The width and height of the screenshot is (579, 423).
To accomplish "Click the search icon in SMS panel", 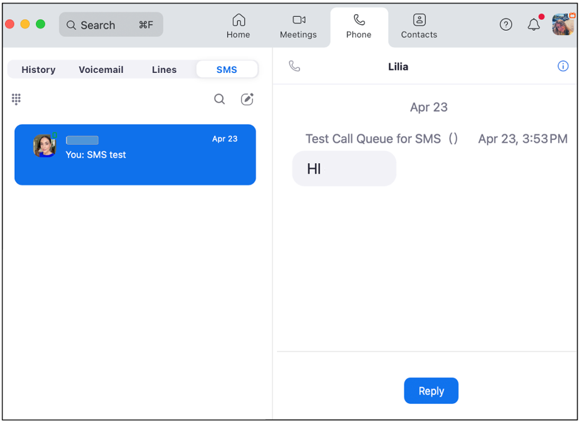I will (220, 99).
